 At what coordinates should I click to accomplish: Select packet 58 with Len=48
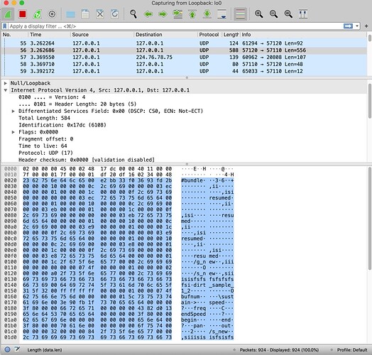click(184, 65)
